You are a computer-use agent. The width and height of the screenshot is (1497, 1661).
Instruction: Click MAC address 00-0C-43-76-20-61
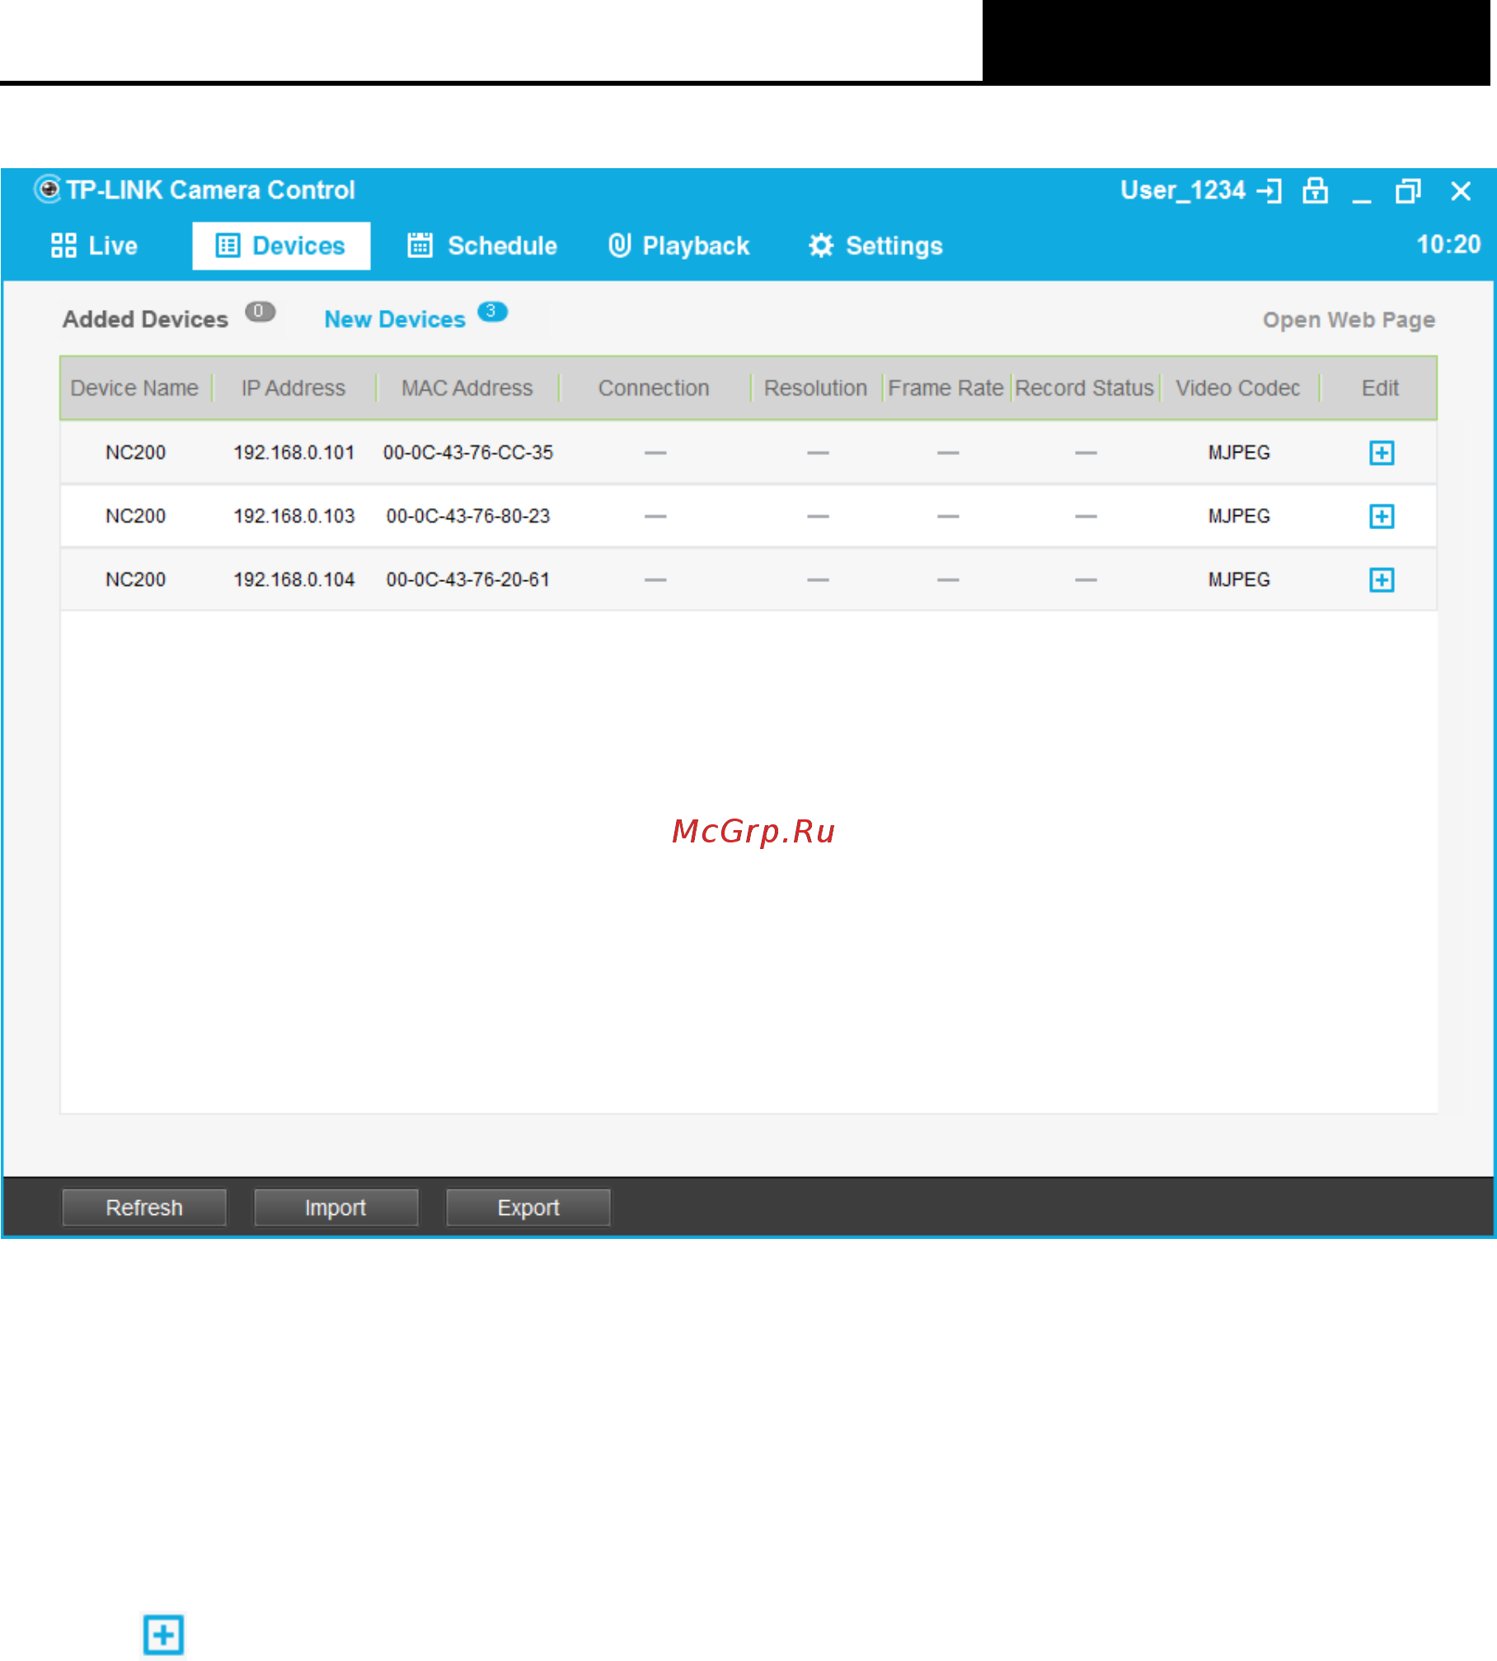468,579
